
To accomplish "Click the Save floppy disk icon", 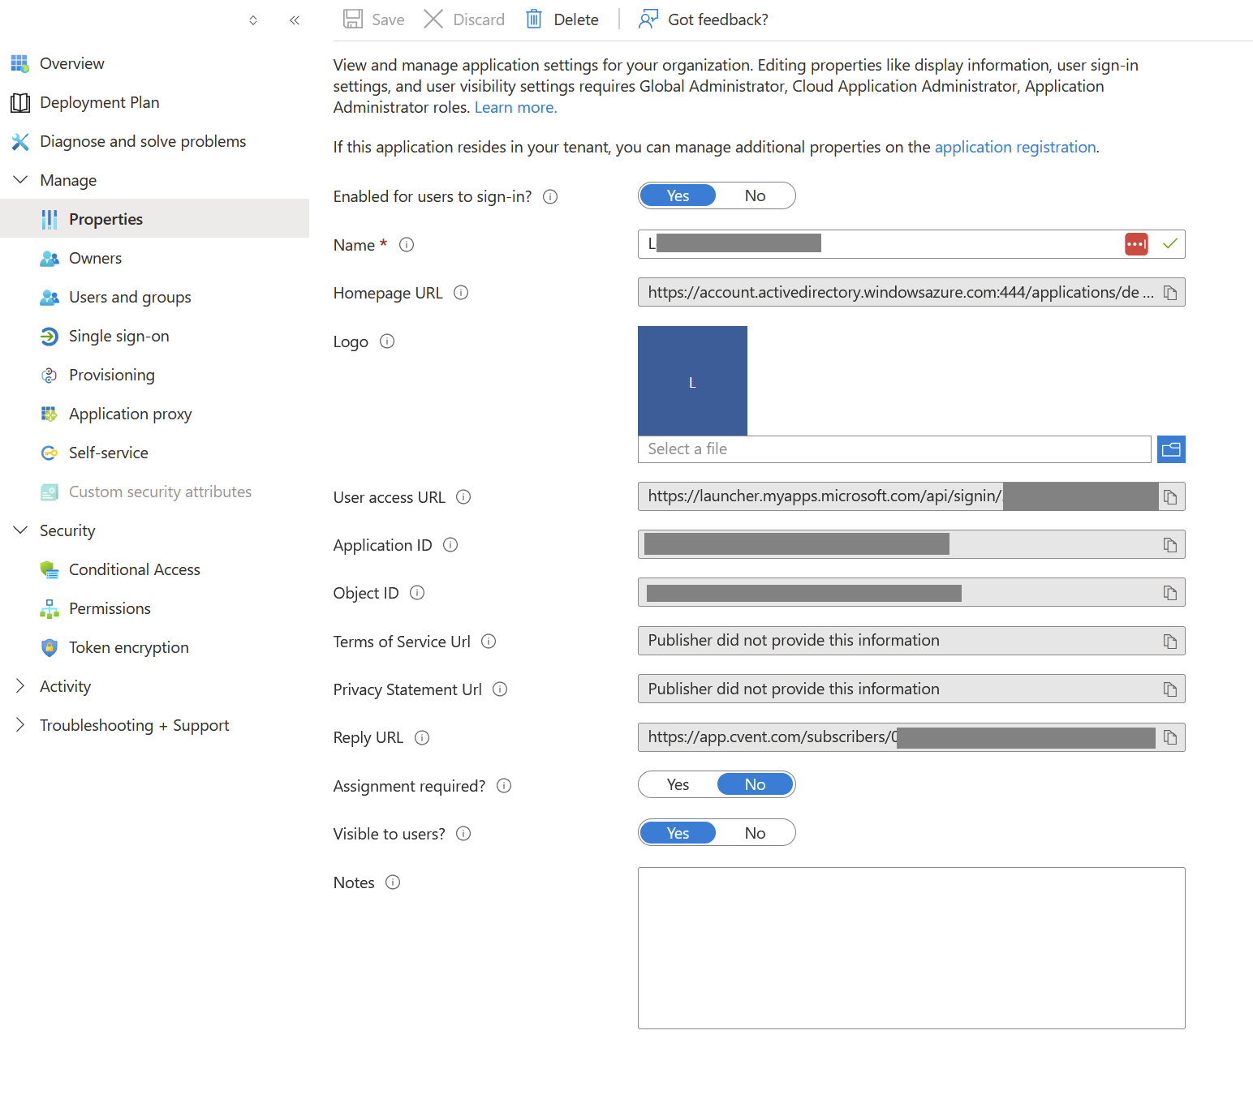I will tap(352, 19).
